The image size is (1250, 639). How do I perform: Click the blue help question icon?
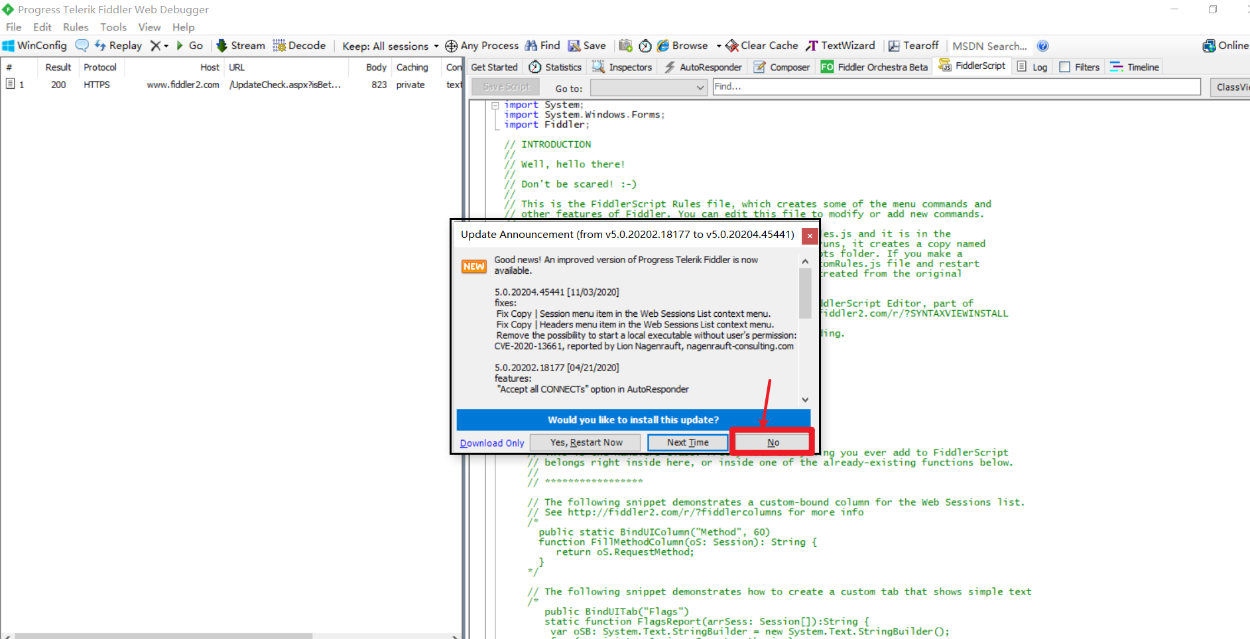click(1043, 46)
